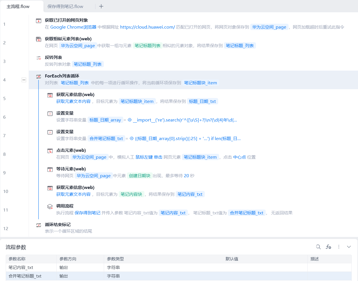Viewport: 358px width, 281px height.
Task: Click the 获取元素文本内容 link in step 5
Action: click(x=73, y=101)
